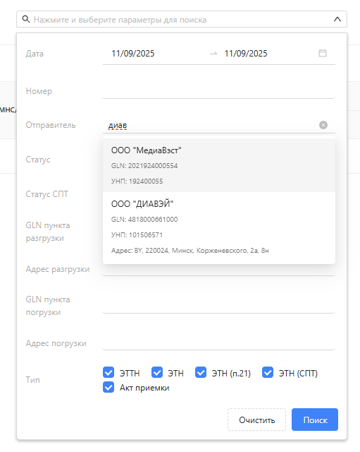Toggle the ЭТН (п.21) checkbox
The width and height of the screenshot is (360, 452).
pyautogui.click(x=201, y=372)
